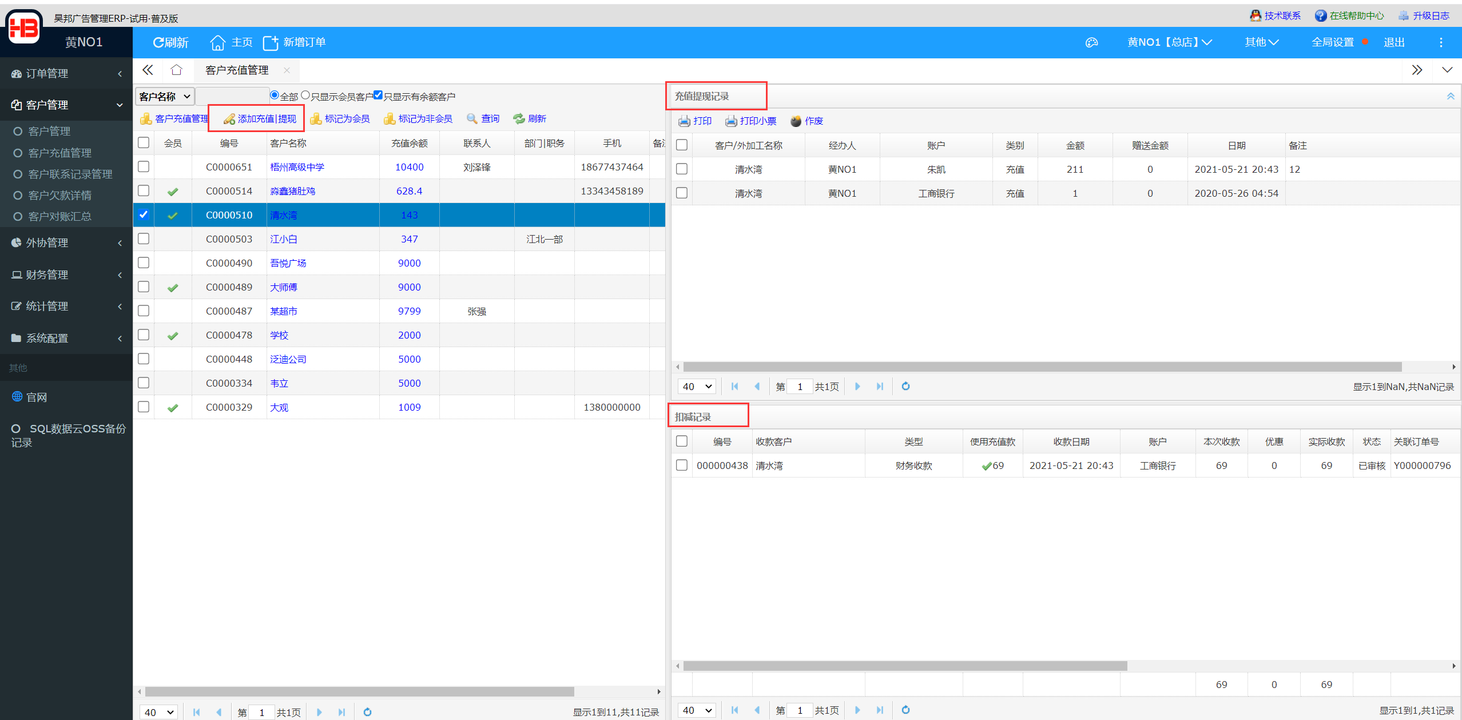Click the 作废 void button
This screenshot has width=1462, height=720.
click(807, 121)
